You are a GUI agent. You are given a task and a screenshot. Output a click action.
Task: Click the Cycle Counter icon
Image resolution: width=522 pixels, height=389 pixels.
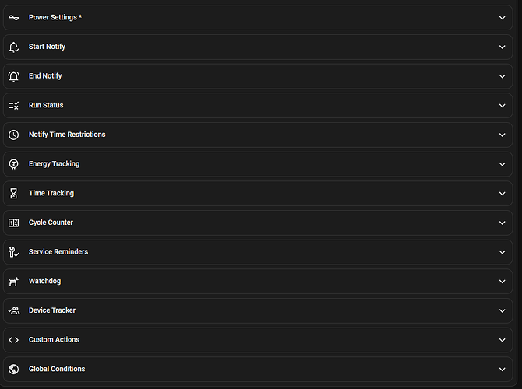(x=13, y=223)
